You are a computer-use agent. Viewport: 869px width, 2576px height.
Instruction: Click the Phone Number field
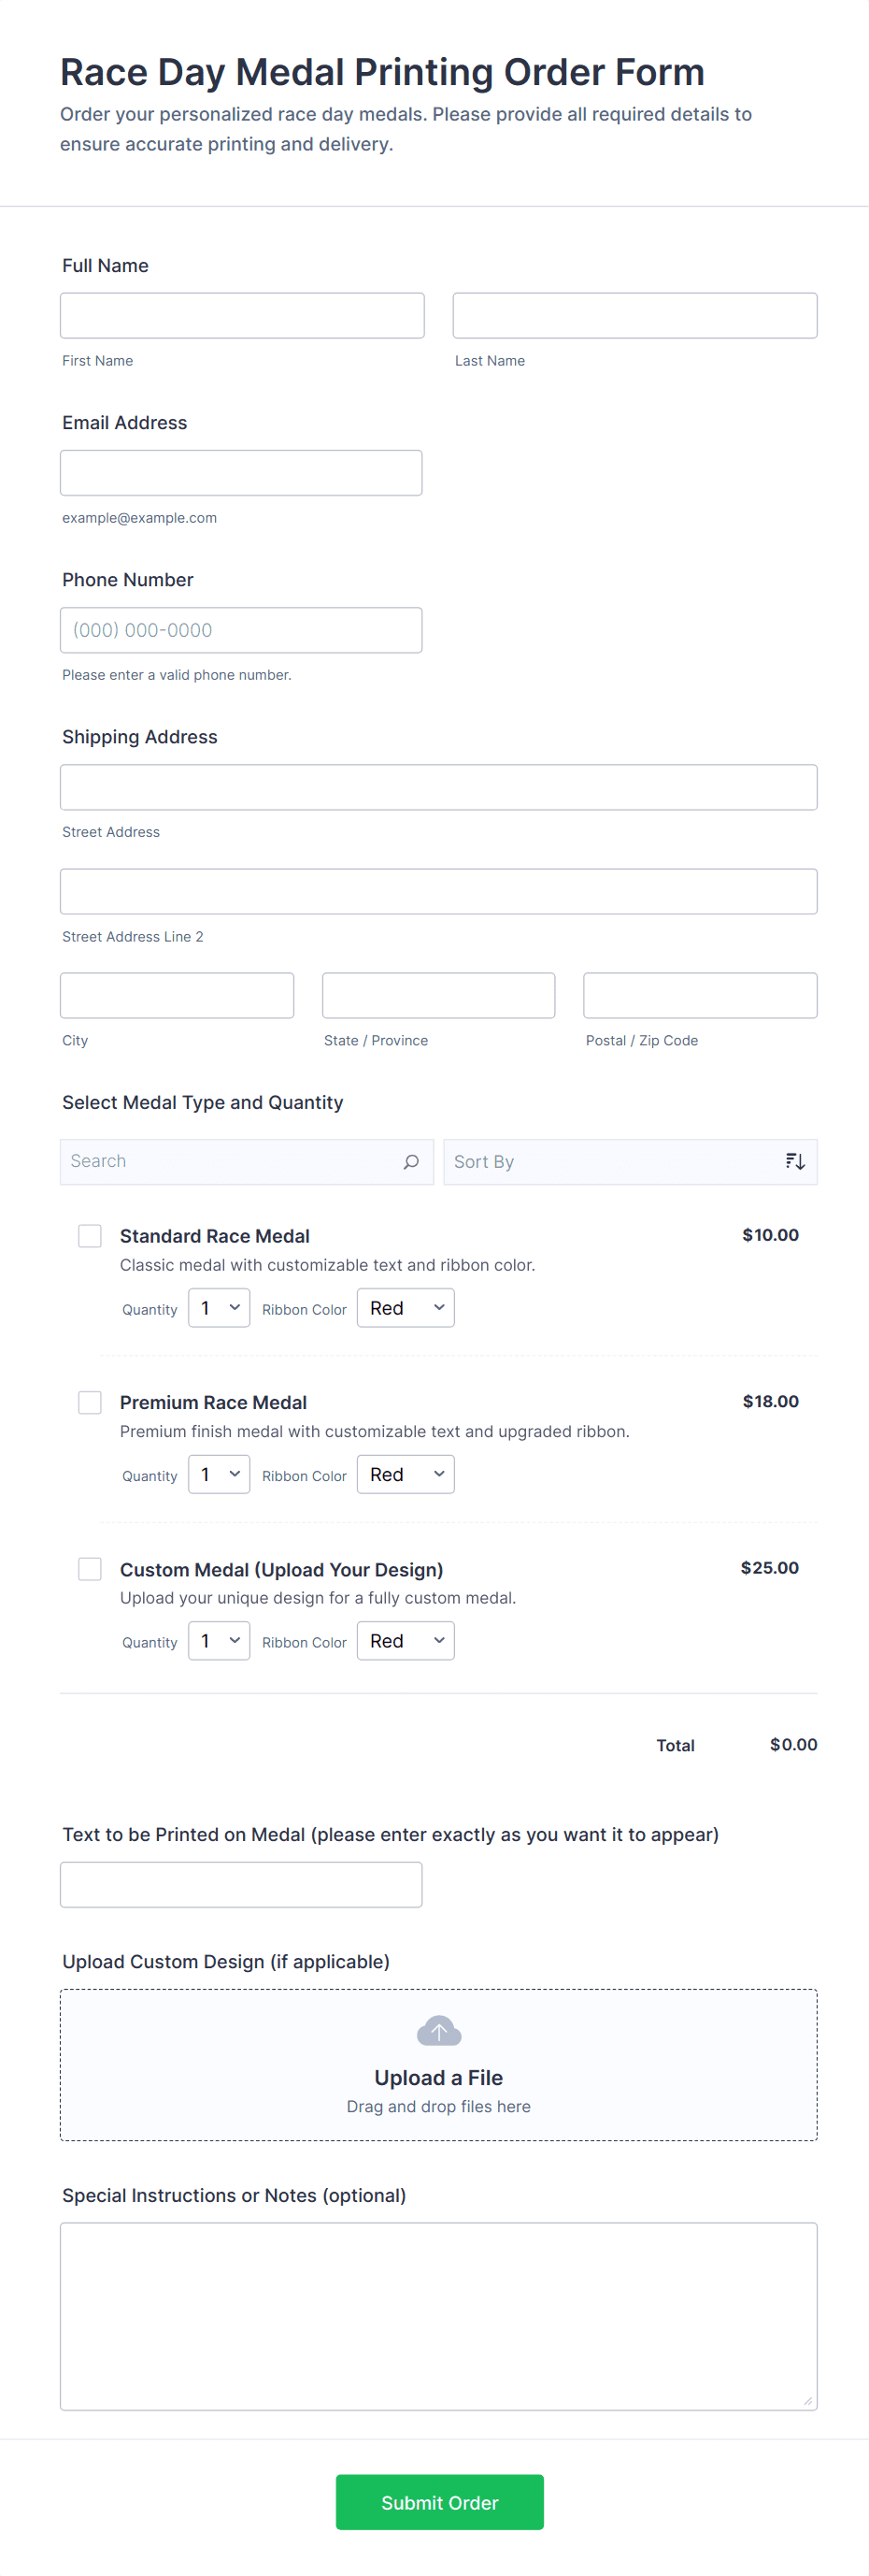pos(241,630)
